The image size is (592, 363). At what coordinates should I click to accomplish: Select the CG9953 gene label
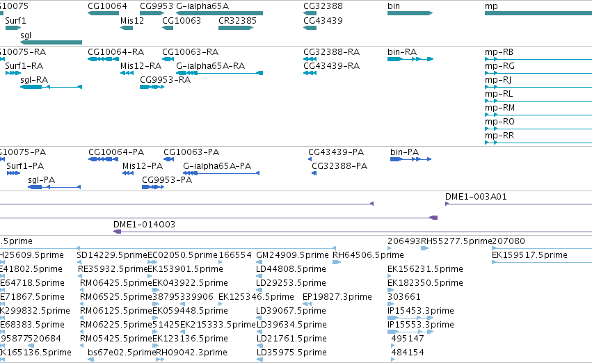157,6
